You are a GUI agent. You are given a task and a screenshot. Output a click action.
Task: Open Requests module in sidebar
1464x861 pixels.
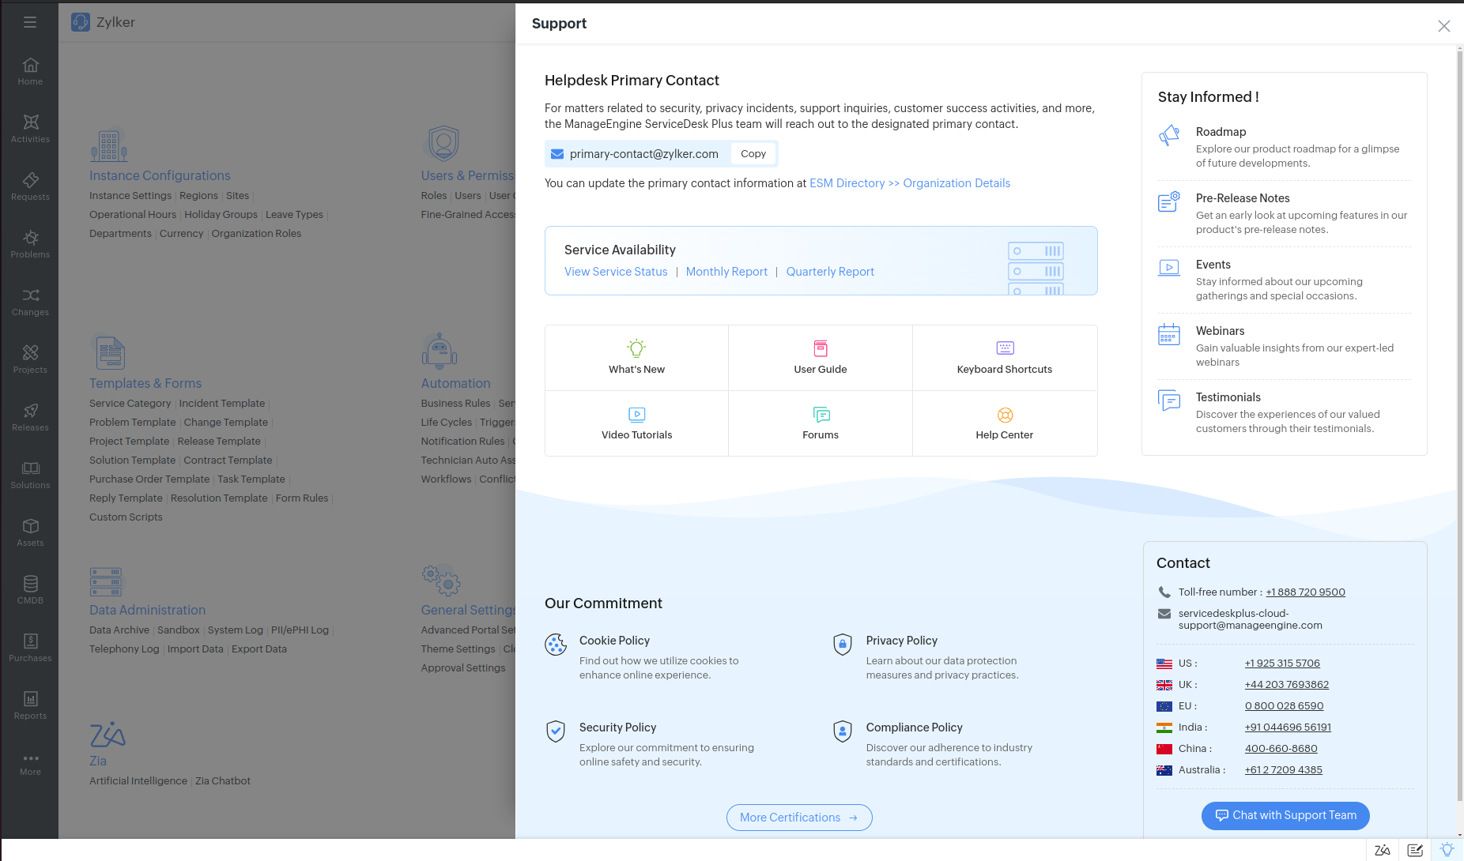[x=30, y=186]
